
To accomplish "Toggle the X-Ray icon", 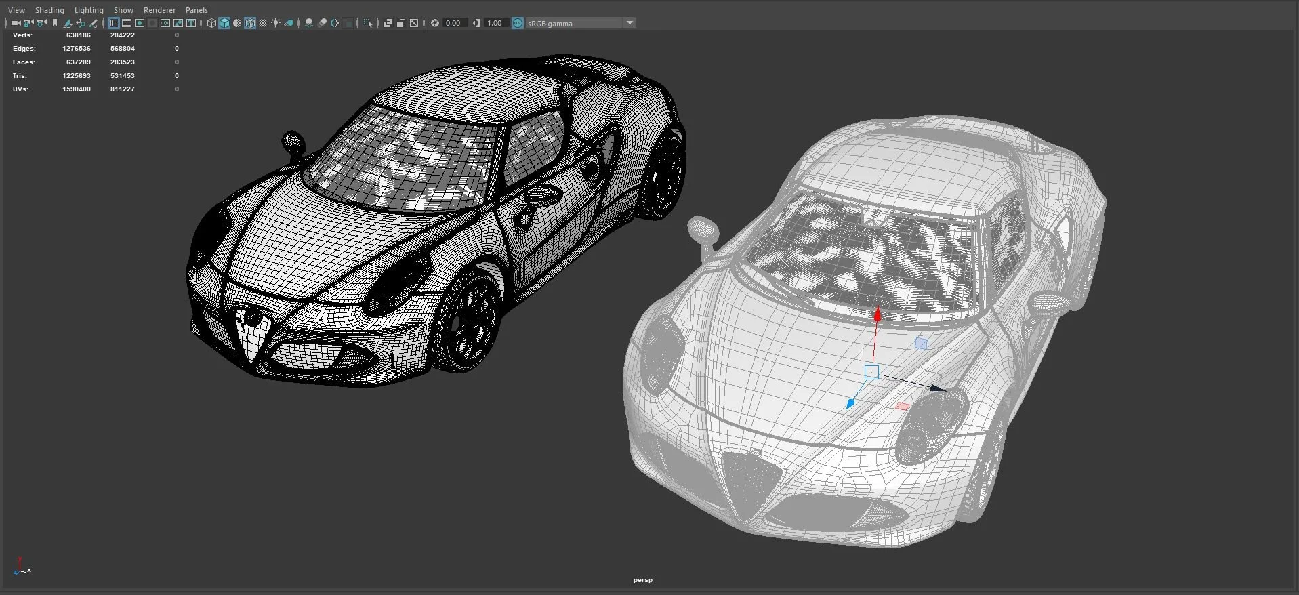I will 388,23.
